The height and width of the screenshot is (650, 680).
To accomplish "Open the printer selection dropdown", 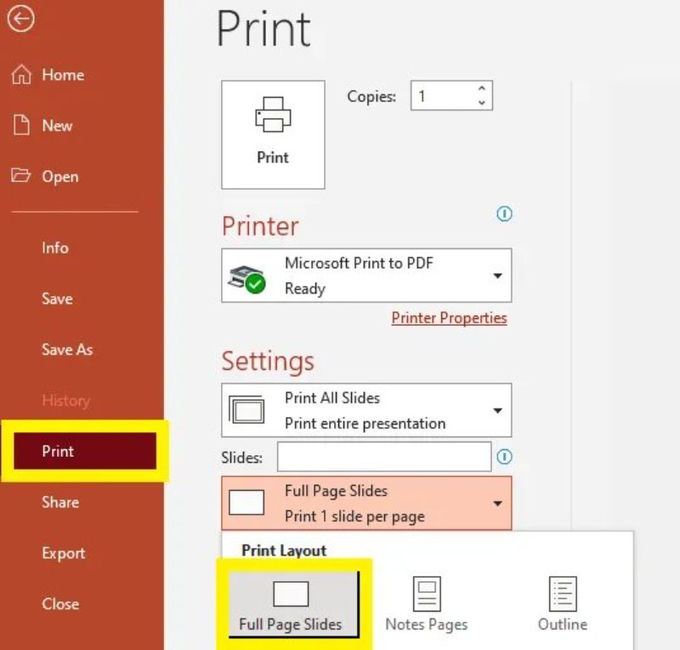I will (x=499, y=275).
